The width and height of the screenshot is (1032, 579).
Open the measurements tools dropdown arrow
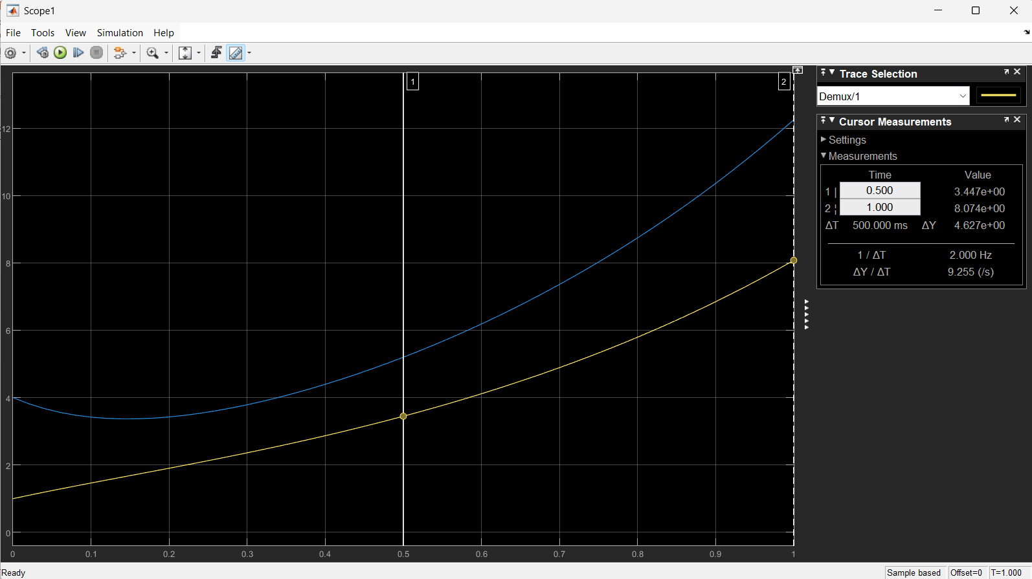click(249, 53)
